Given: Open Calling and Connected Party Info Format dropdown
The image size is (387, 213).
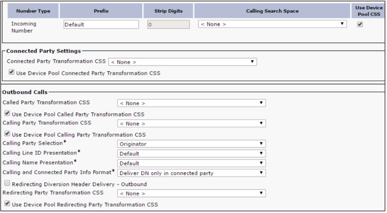Looking at the screenshot, I should pos(191,173).
